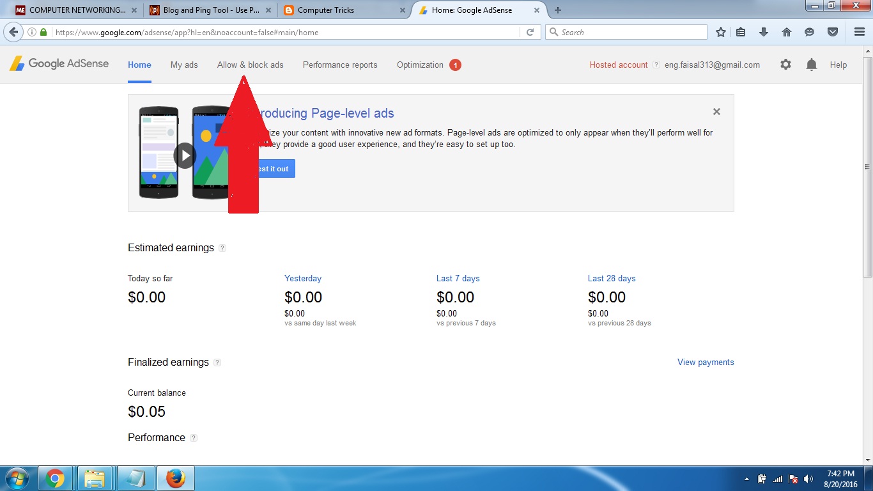Bookmark this page with star icon
The width and height of the screenshot is (873, 491).
click(720, 32)
